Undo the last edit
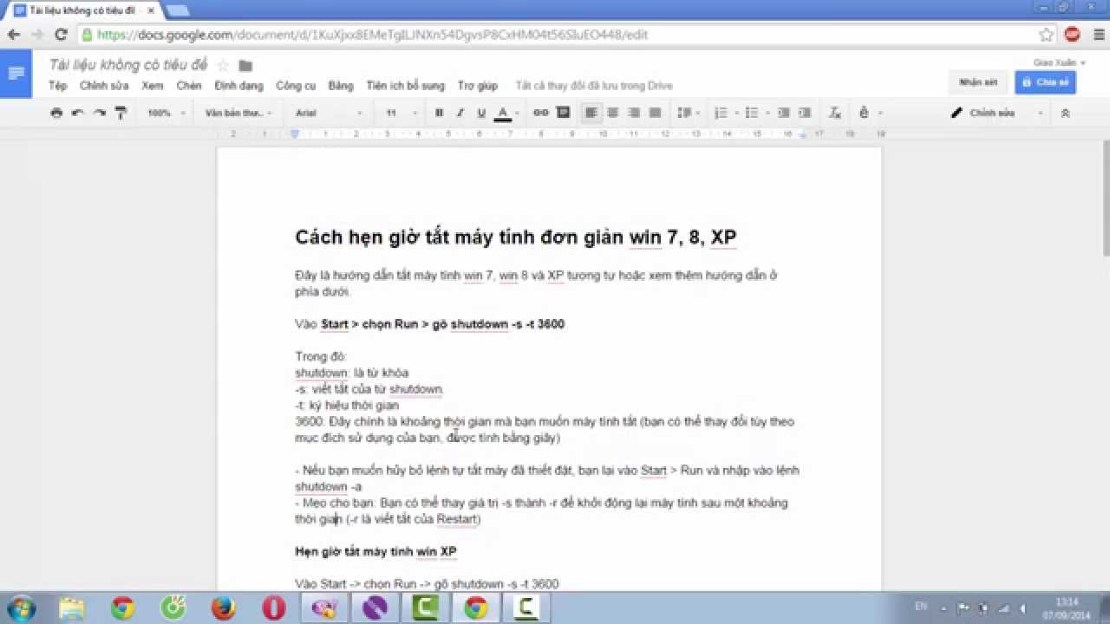Viewport: 1110px width, 624px height. click(77, 113)
